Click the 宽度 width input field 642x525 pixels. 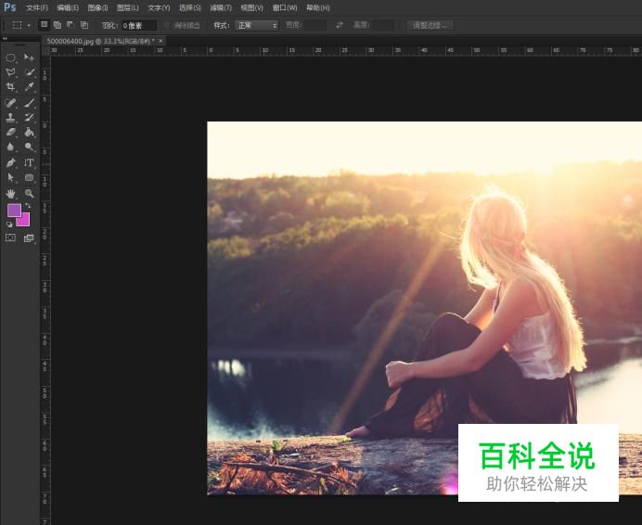(x=315, y=25)
